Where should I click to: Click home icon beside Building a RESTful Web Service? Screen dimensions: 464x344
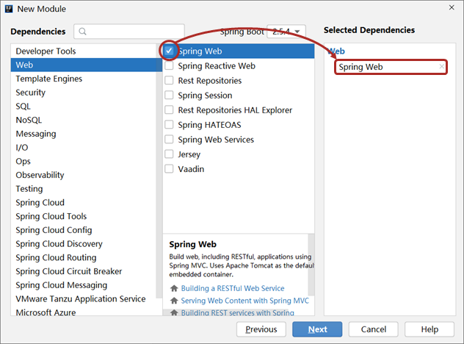click(x=174, y=288)
